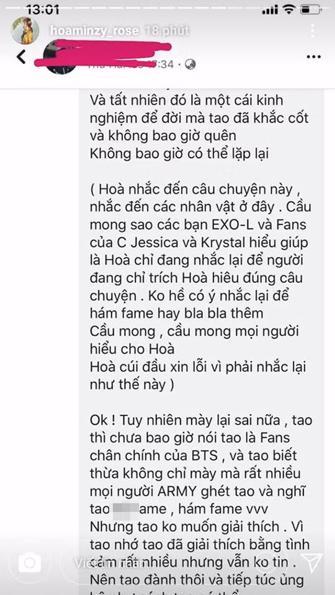The width and height of the screenshot is (335, 595).
Task: Click the back chevron arrow
Action: point(21,57)
